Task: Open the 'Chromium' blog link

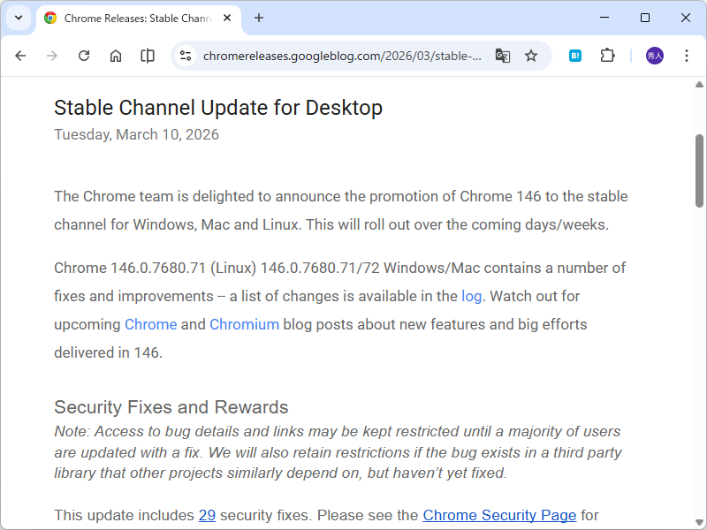Action: [x=244, y=324]
